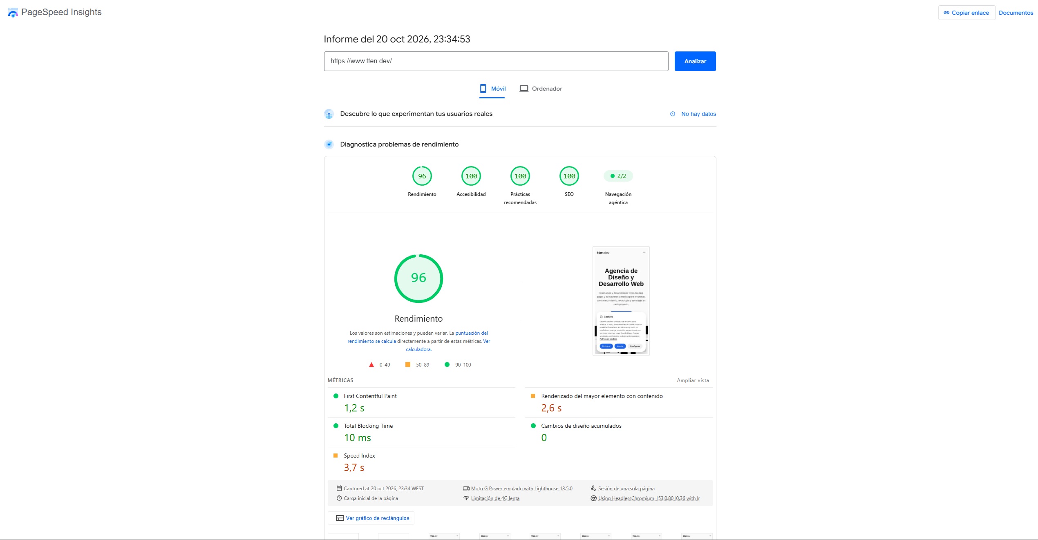Viewport: 1038px width, 540px height.
Task: Jump to Accesibilidad score 100 gauge
Action: click(x=471, y=176)
